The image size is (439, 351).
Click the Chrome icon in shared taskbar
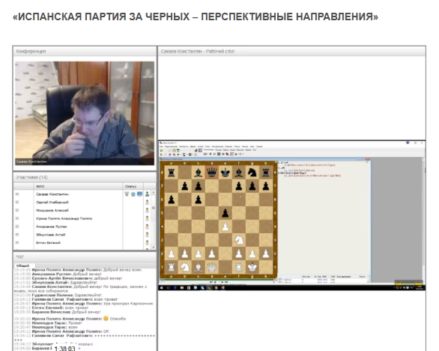click(x=216, y=288)
